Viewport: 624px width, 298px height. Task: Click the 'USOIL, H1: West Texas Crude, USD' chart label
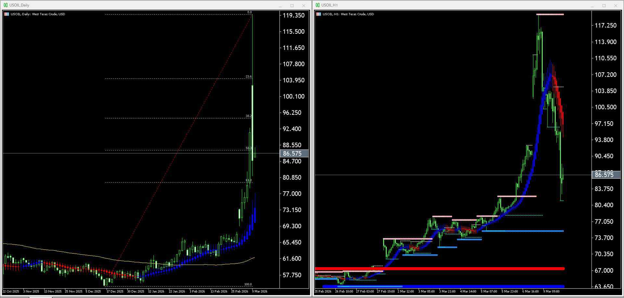coord(348,14)
